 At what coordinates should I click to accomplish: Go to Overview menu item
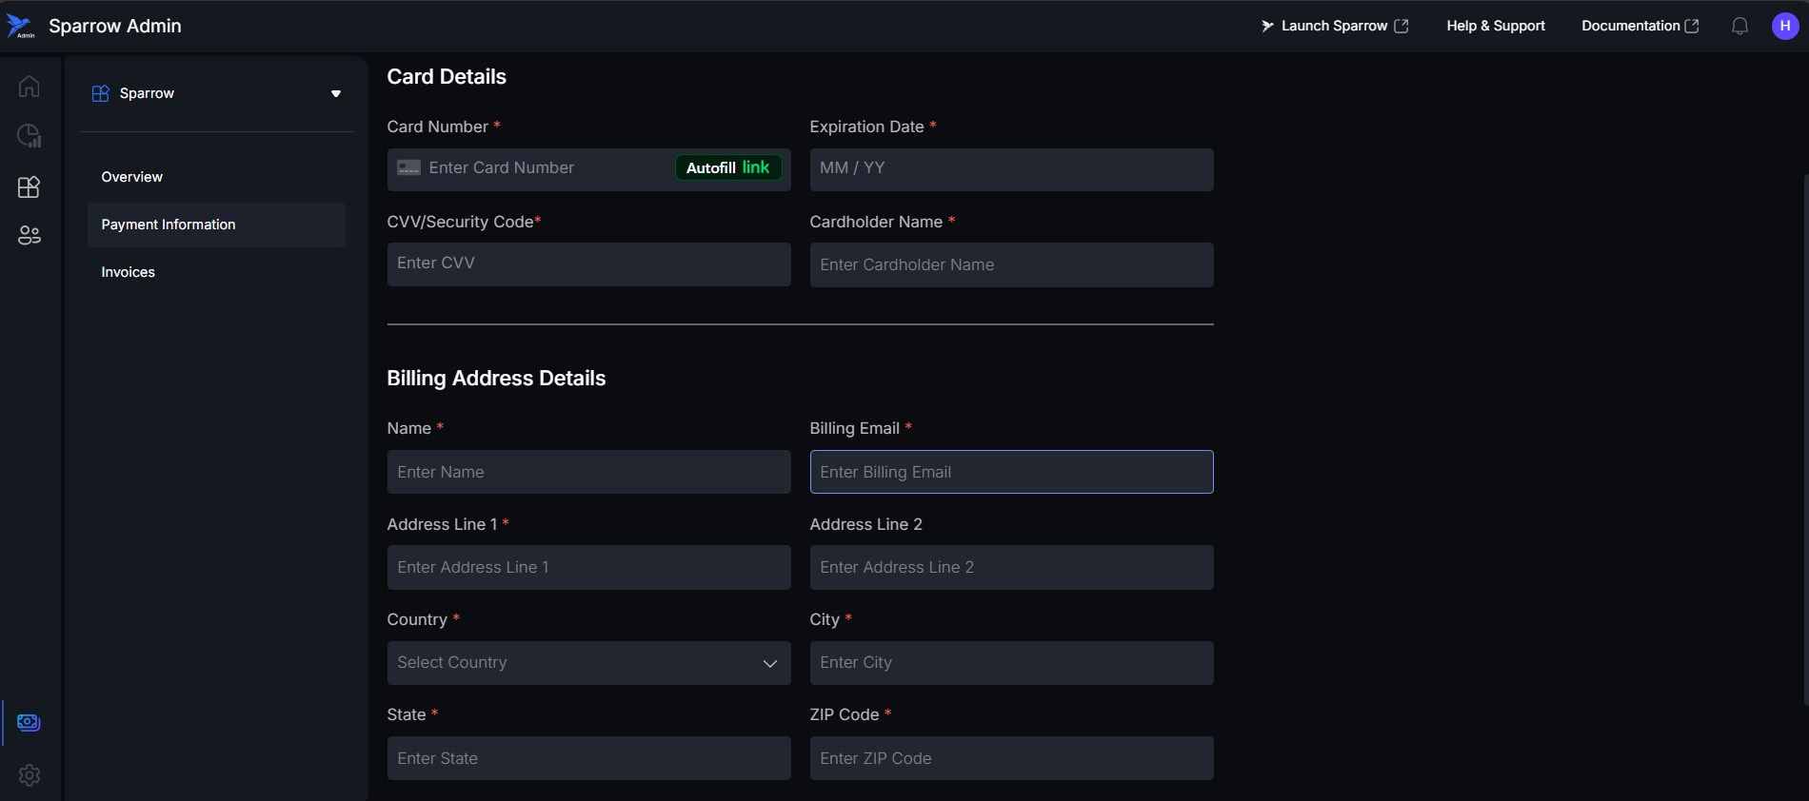[x=132, y=177]
